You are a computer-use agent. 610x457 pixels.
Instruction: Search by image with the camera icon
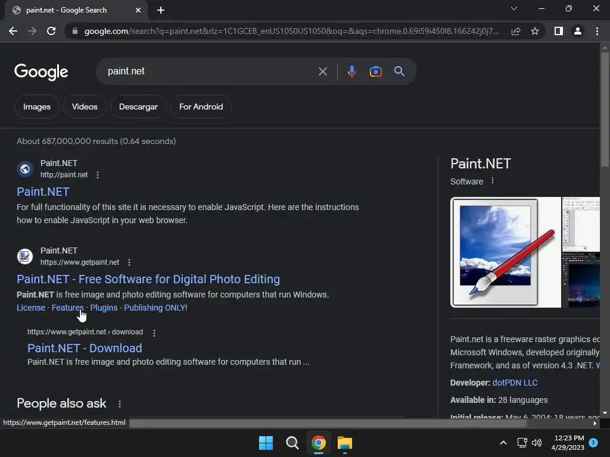click(376, 71)
